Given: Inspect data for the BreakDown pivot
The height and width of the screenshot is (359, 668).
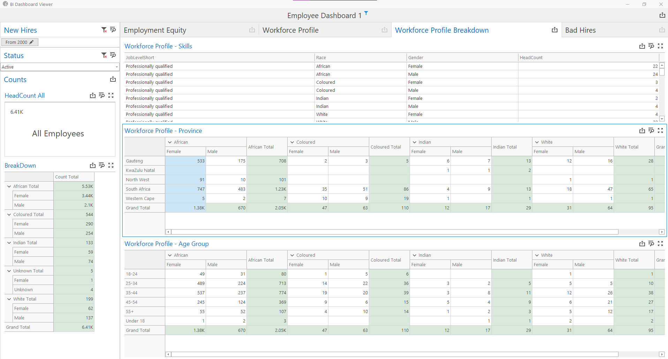Looking at the screenshot, I should [102, 165].
